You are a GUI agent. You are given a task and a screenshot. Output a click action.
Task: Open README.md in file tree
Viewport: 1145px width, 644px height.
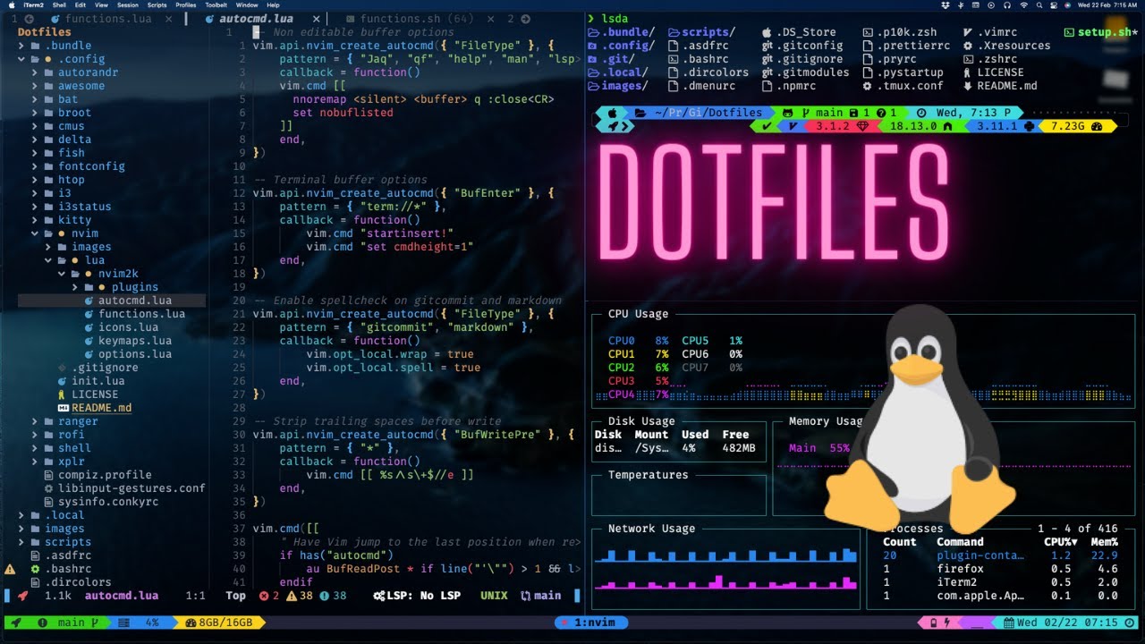(101, 408)
